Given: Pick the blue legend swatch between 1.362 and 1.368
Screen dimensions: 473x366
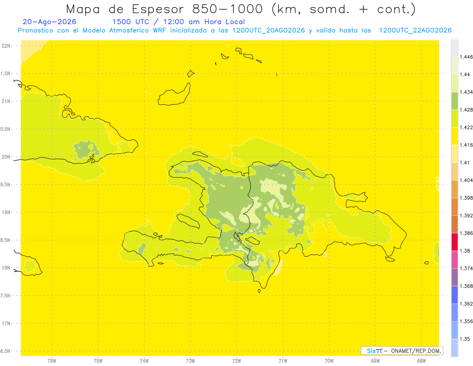Looking at the screenshot, I should tap(454, 295).
